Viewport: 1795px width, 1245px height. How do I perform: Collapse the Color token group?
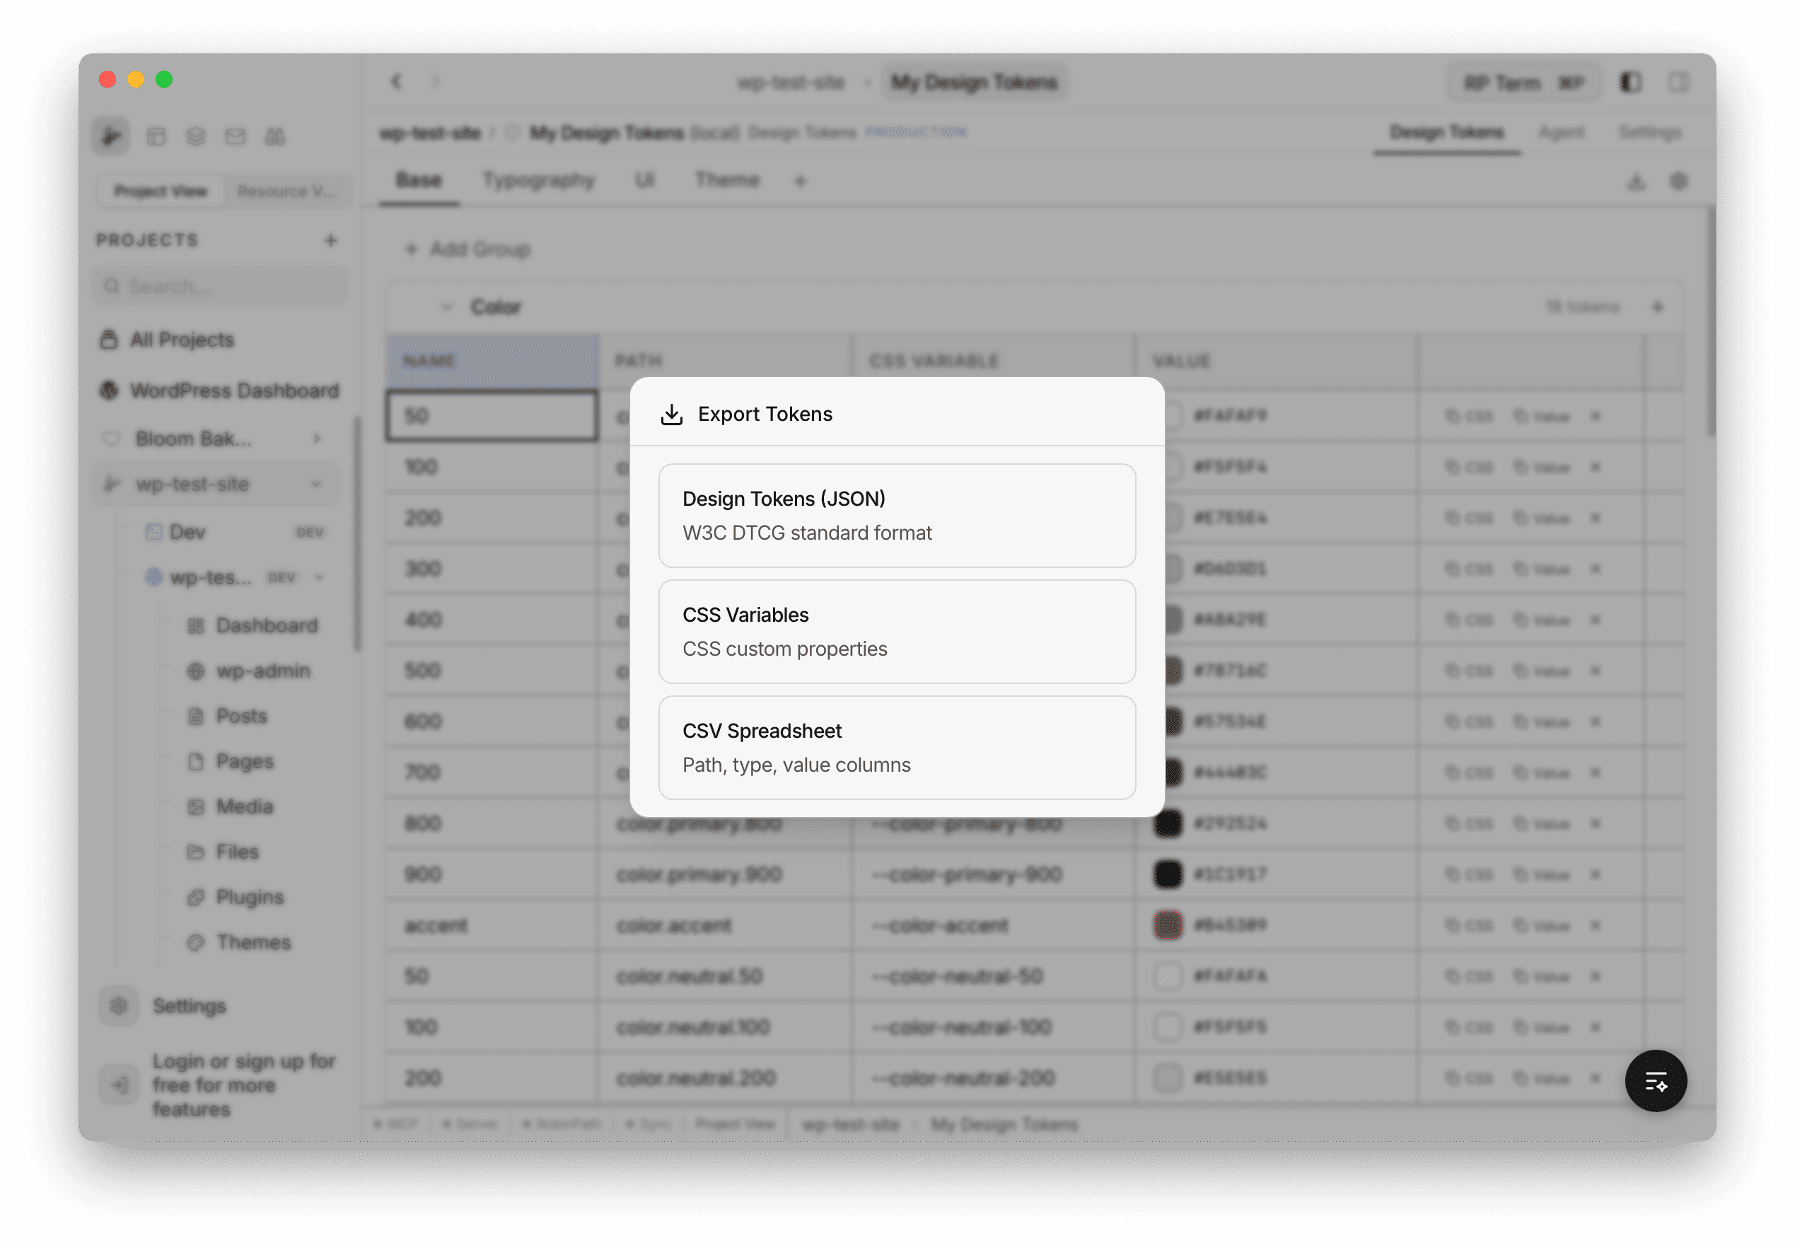click(x=446, y=306)
